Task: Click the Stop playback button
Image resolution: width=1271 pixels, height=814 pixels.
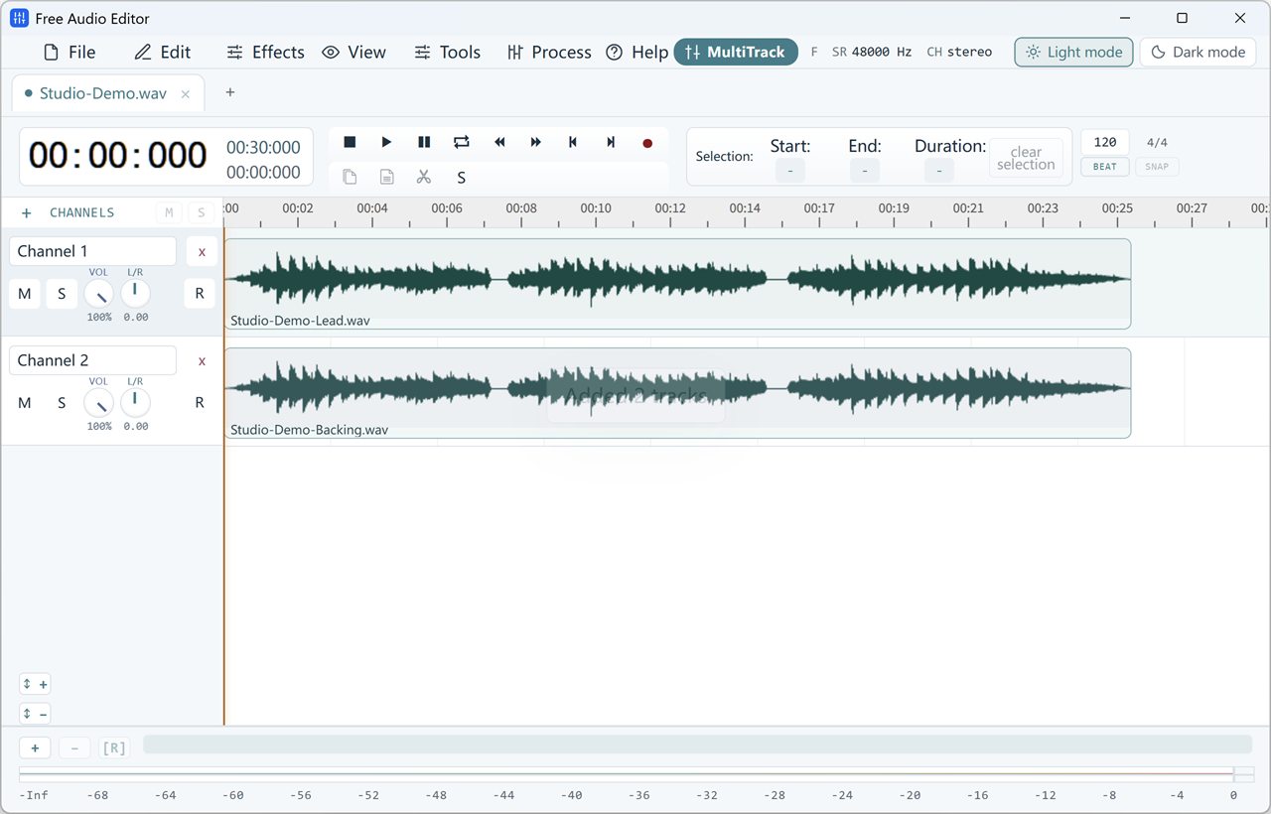Action: click(x=350, y=143)
